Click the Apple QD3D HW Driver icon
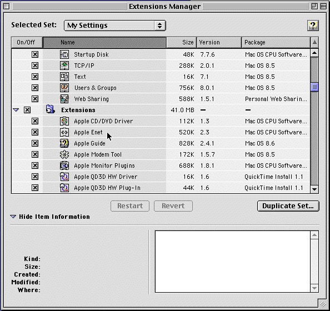Viewport: 330px width, 311px height. pyautogui.click(x=64, y=177)
